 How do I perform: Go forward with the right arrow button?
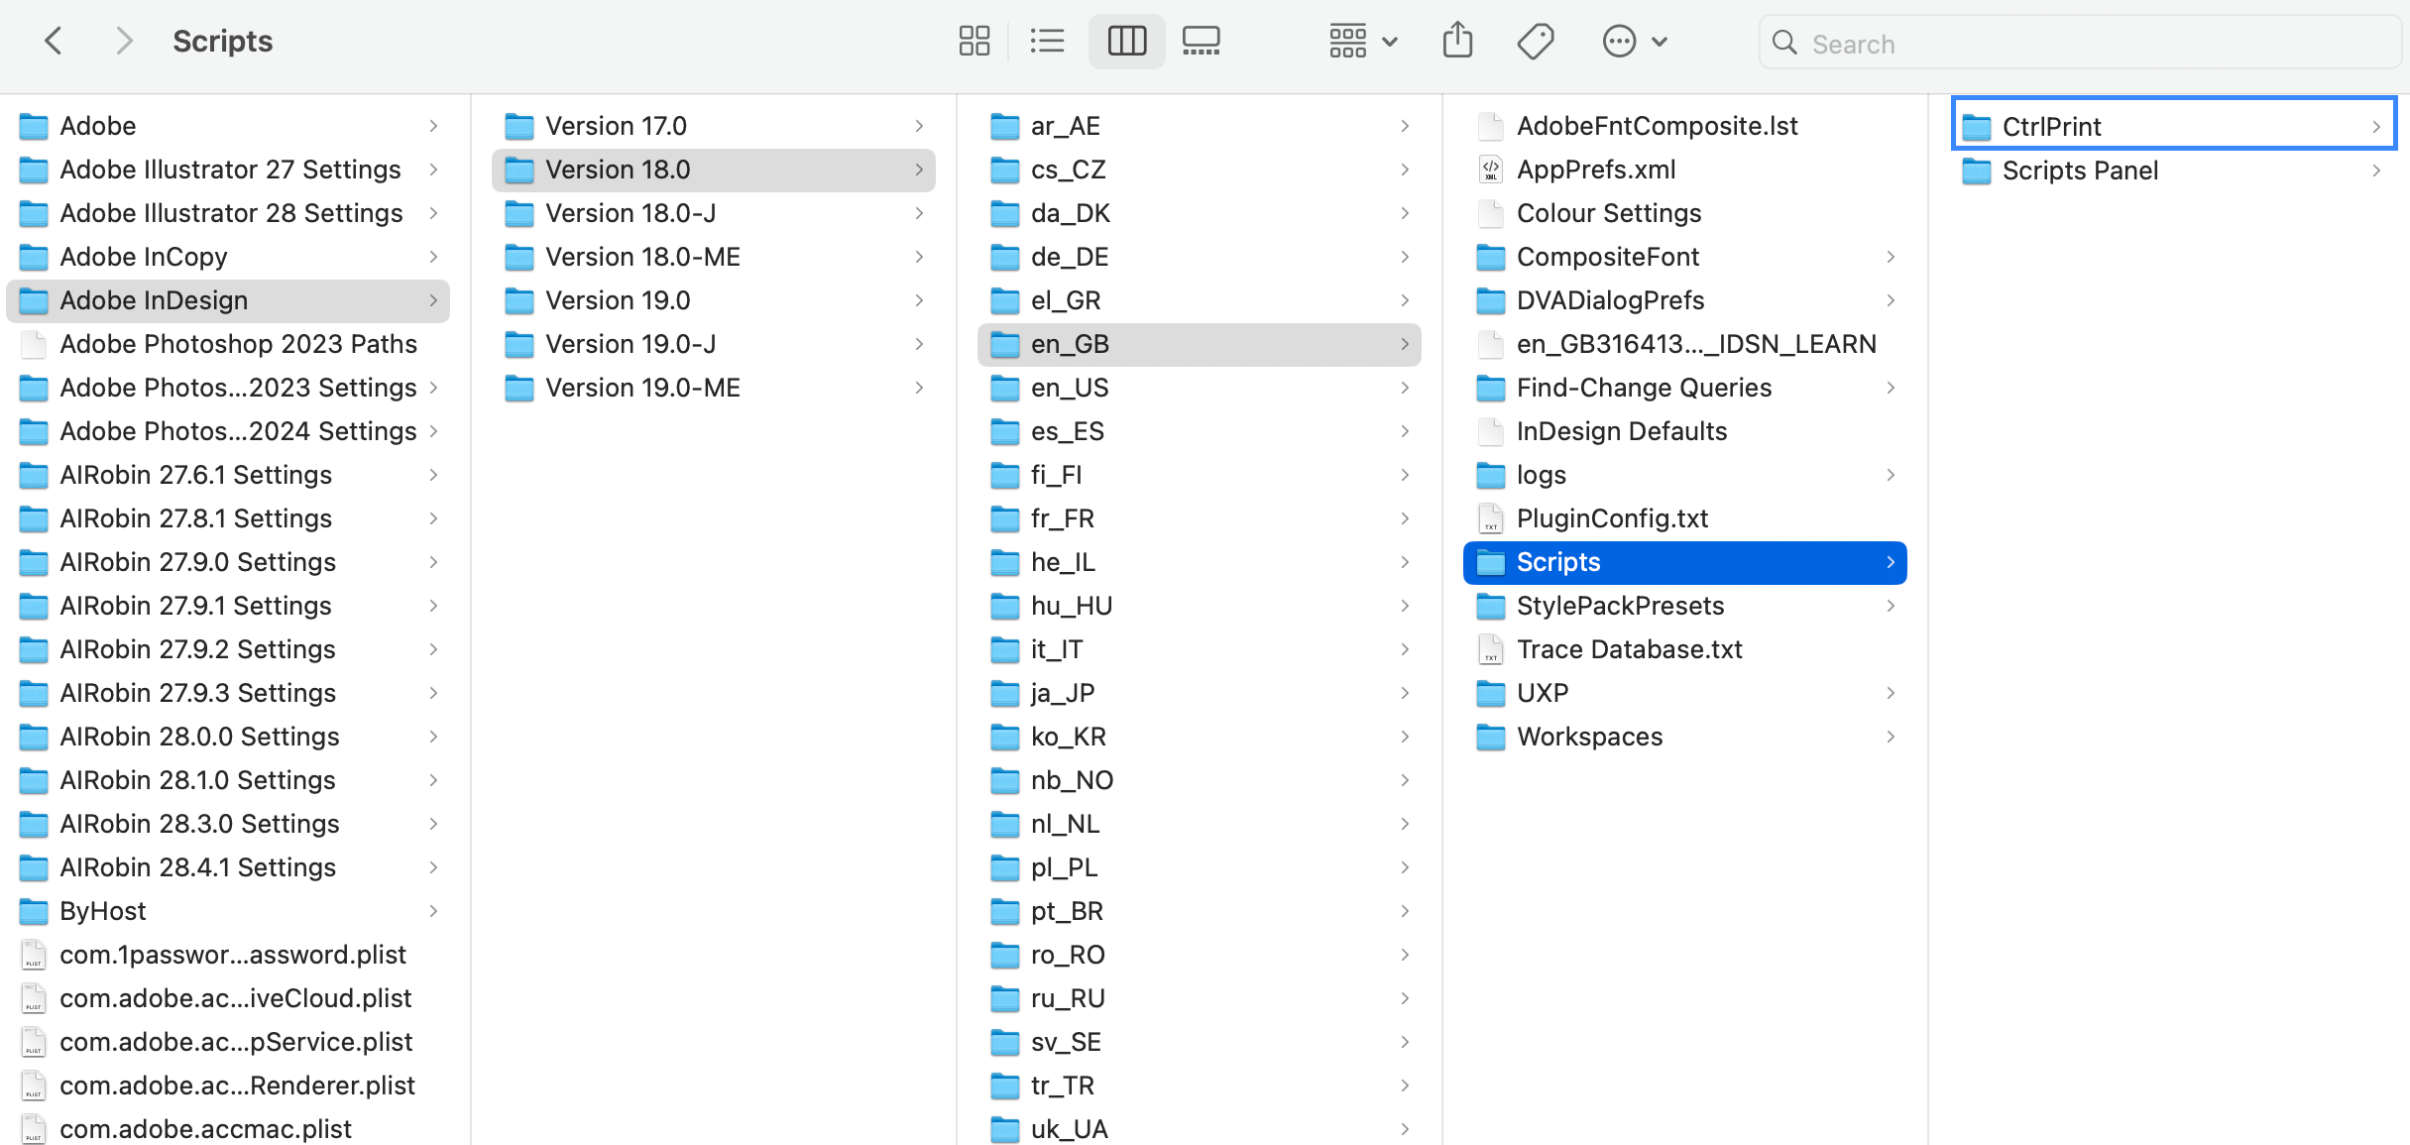point(124,42)
